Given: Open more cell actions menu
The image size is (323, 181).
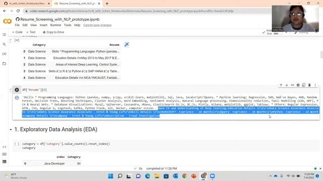Looking at the screenshot, I should (315, 85).
